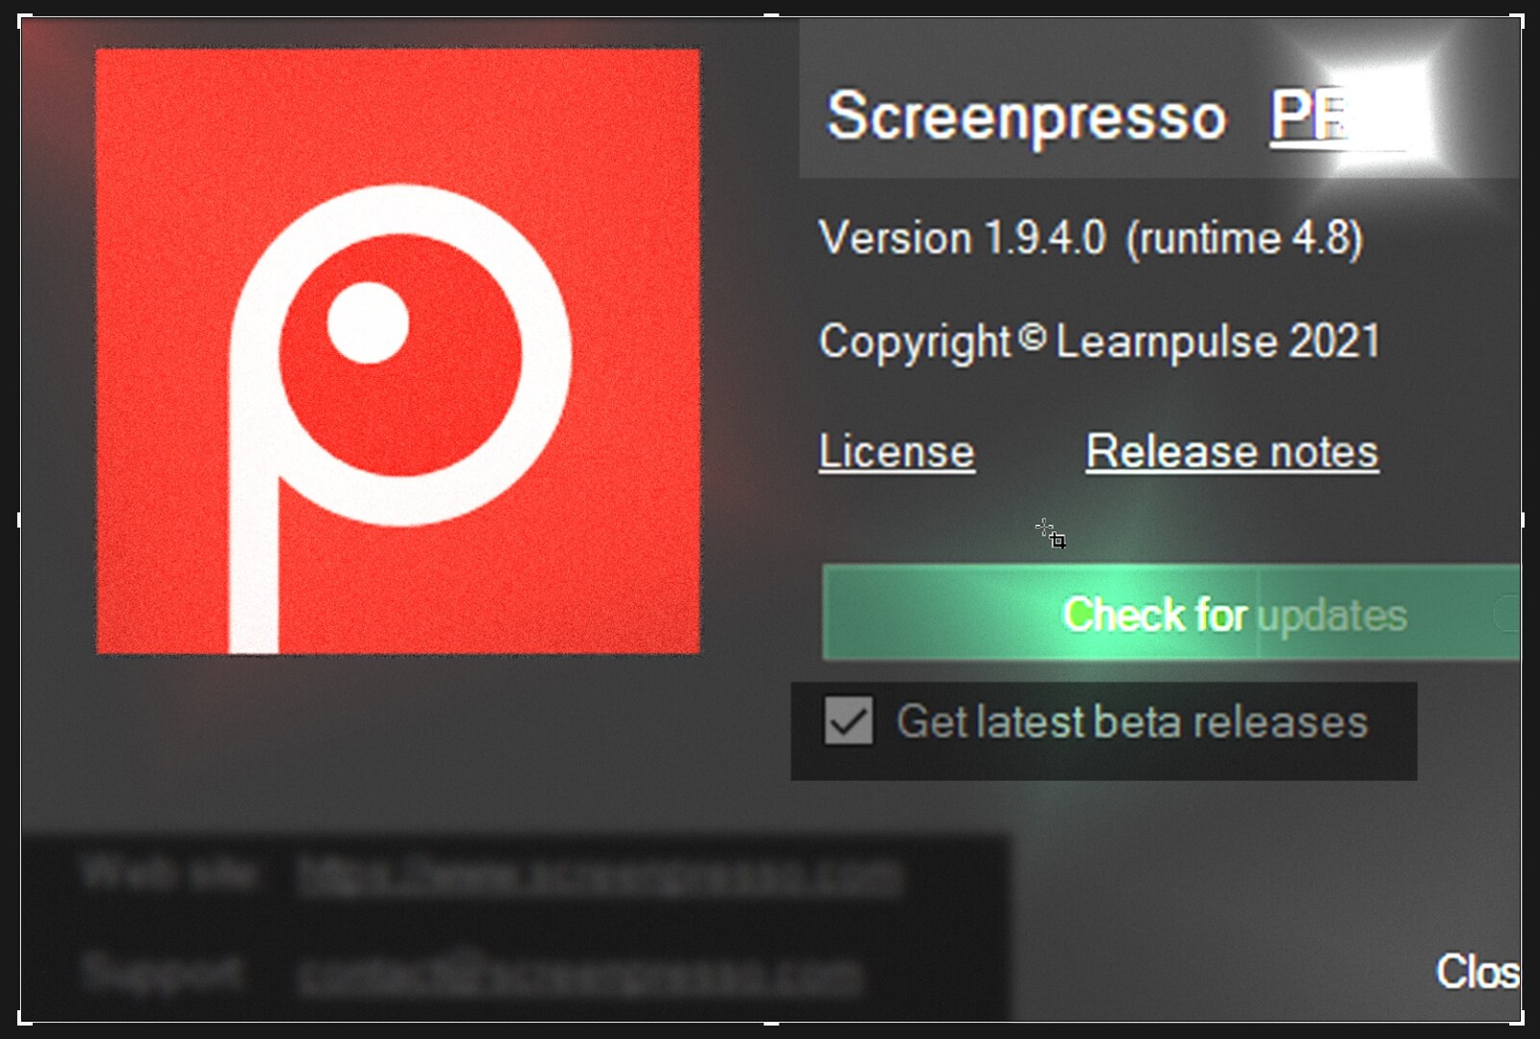Click the Screenpresso PRO link in title

click(1338, 117)
